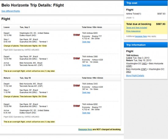Open Seat map for TAM Airlines 8283
This screenshot has width=168, height=139.
click(86, 42)
